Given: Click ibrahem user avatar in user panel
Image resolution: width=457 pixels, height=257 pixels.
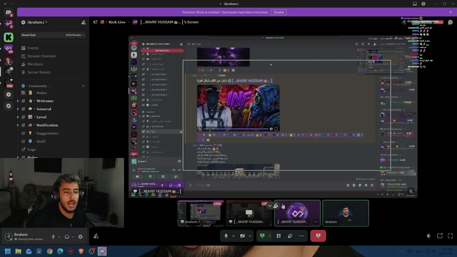Looking at the screenshot, I should pos(9,237).
